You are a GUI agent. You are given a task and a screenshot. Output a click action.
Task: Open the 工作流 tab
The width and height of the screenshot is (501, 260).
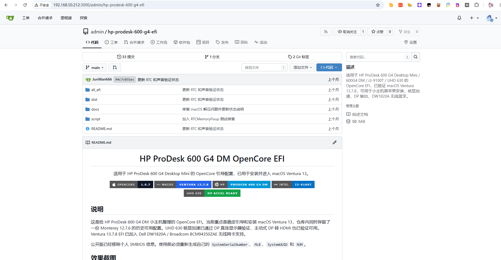159,42
